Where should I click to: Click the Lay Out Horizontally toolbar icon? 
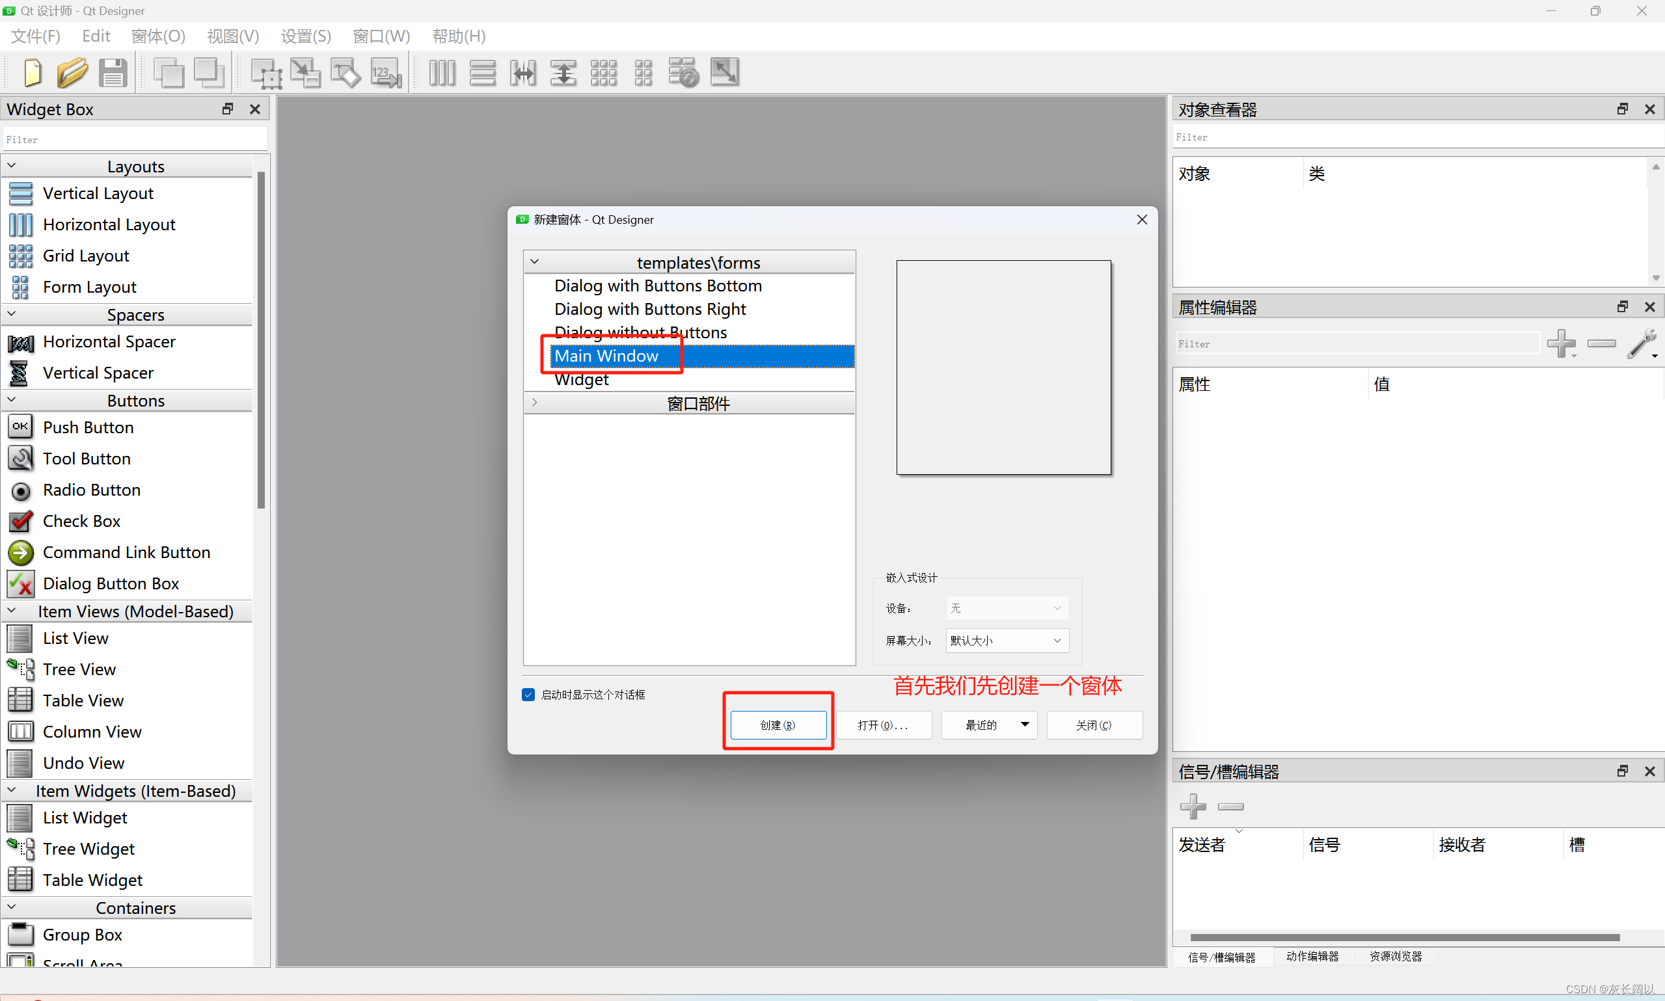(442, 73)
